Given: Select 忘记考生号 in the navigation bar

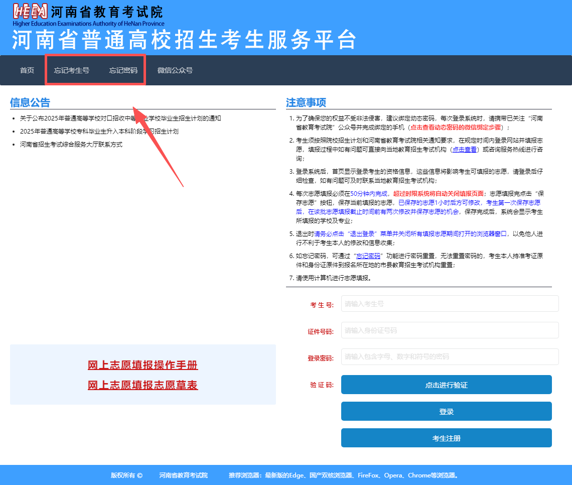Looking at the screenshot, I should pyautogui.click(x=71, y=70).
